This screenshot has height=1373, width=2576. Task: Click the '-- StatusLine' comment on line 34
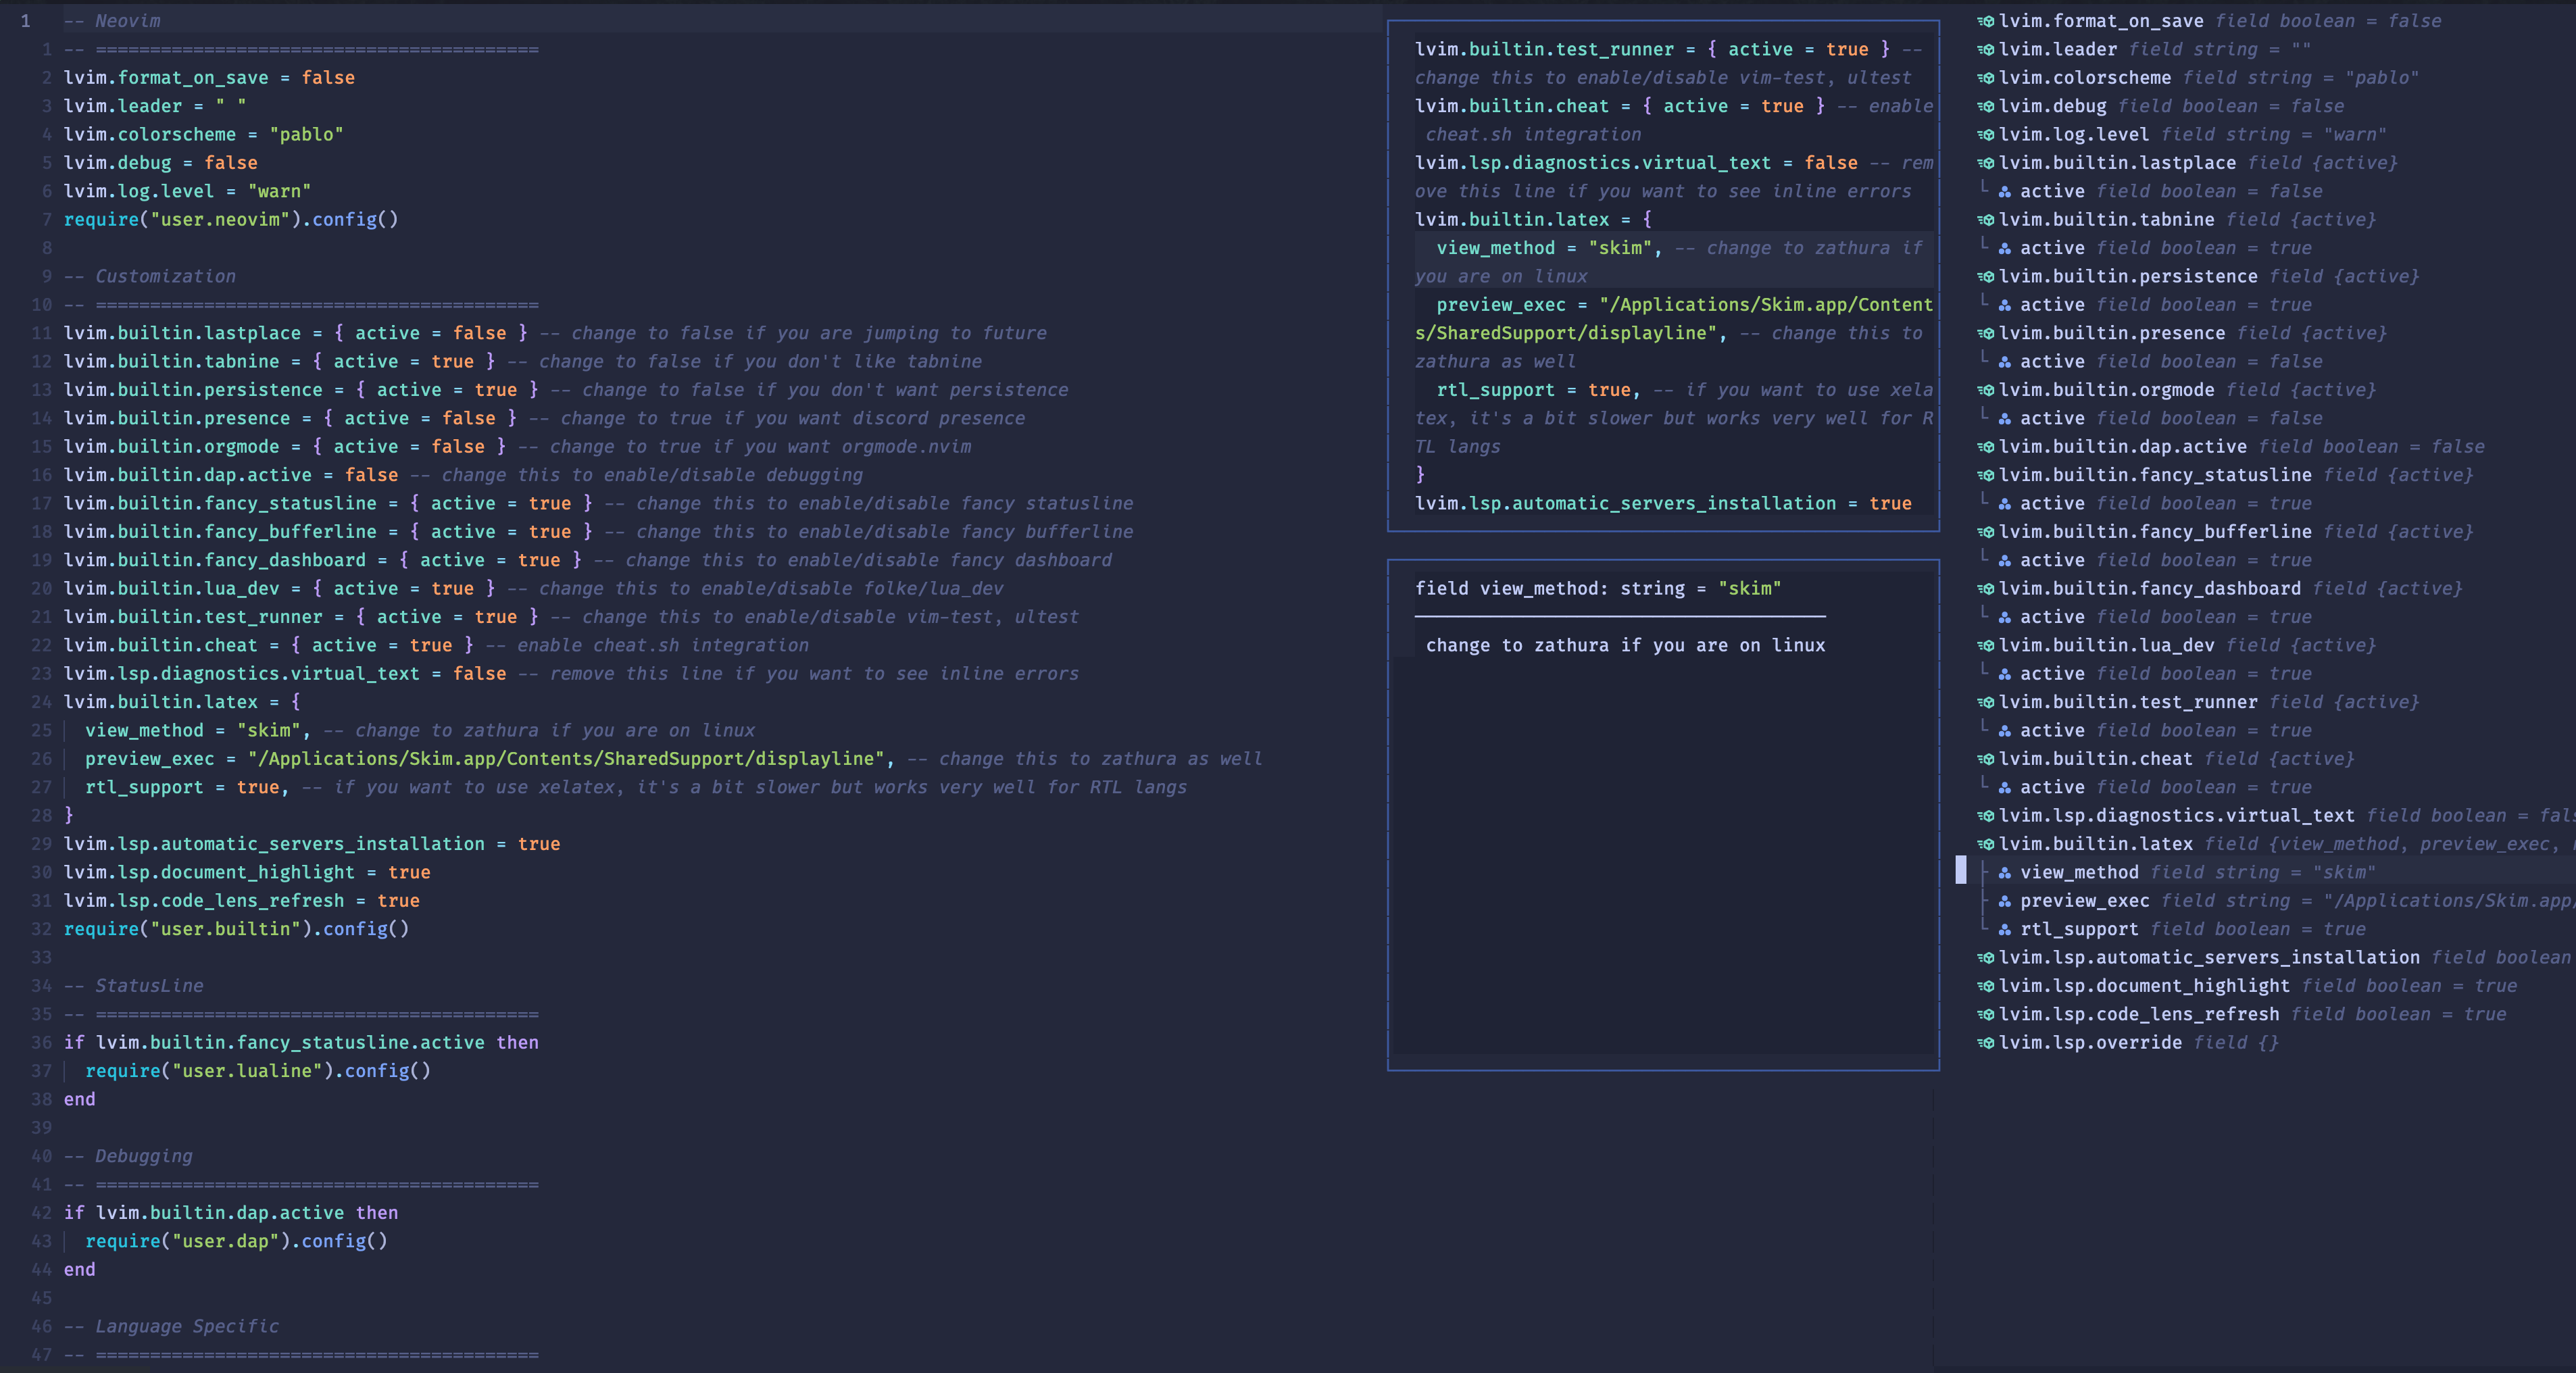[133, 986]
